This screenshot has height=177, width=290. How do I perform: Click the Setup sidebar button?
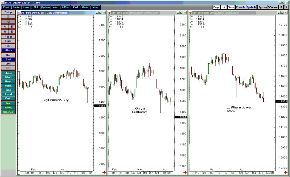[8, 12]
